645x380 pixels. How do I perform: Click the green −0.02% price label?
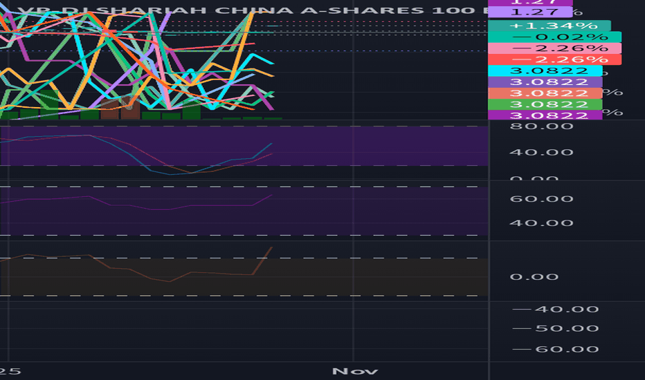pos(554,37)
